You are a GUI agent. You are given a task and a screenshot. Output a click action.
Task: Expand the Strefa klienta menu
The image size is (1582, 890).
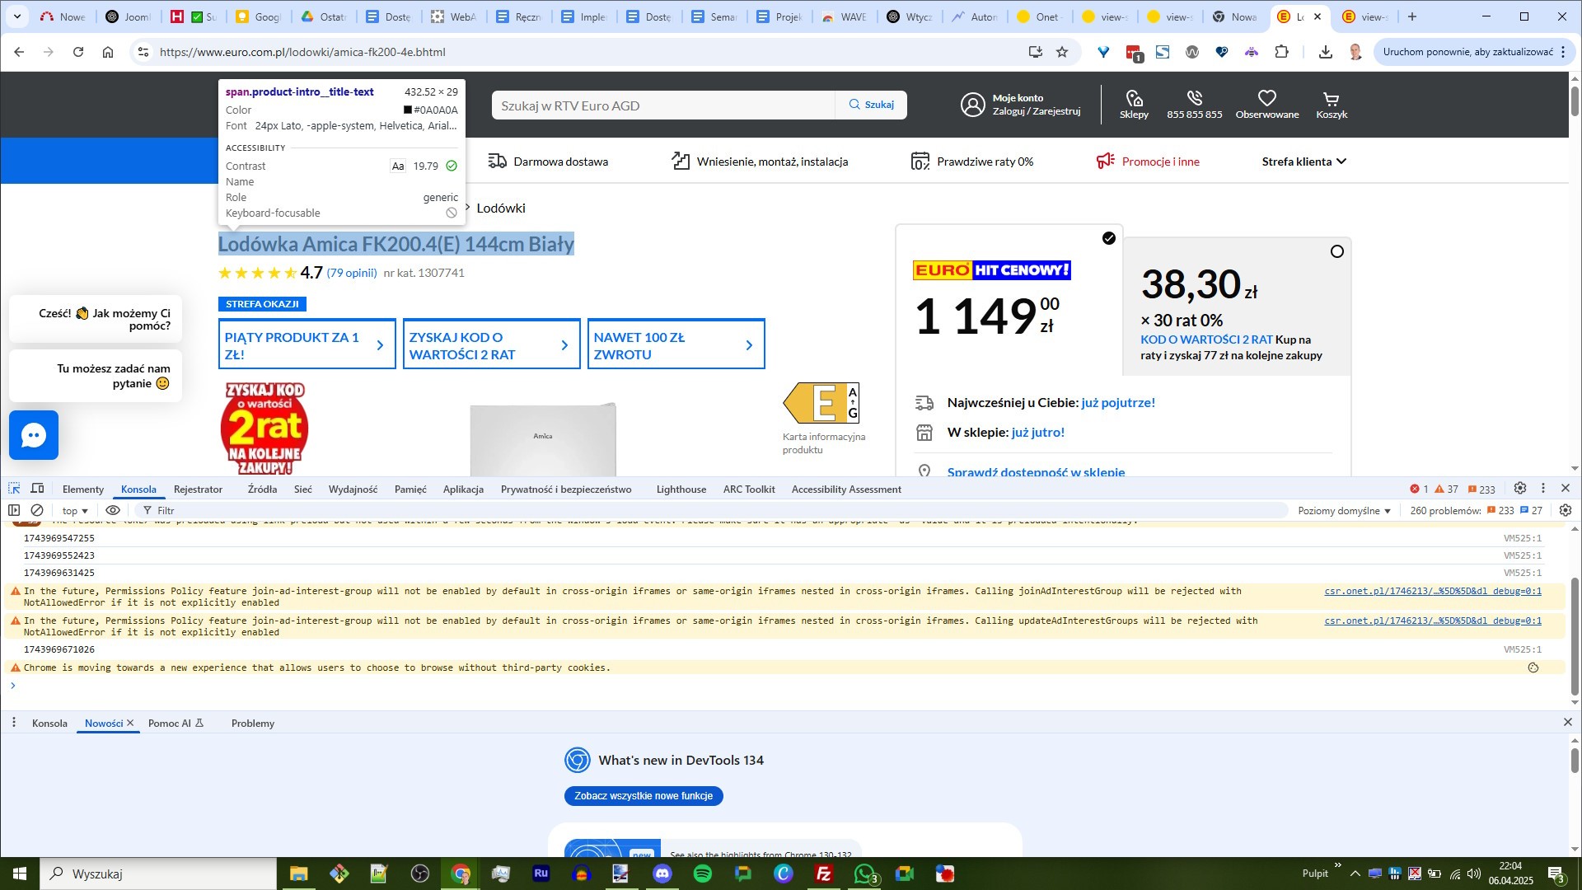pos(1304,162)
